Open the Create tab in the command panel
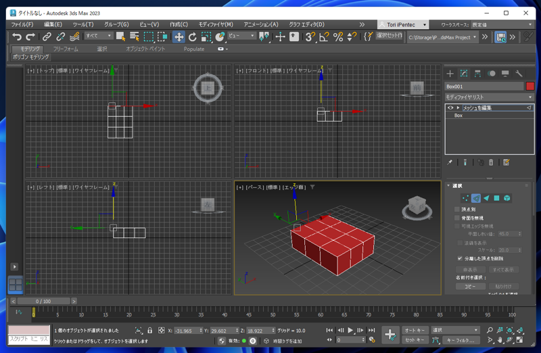This screenshot has height=353, width=541. click(x=450, y=74)
